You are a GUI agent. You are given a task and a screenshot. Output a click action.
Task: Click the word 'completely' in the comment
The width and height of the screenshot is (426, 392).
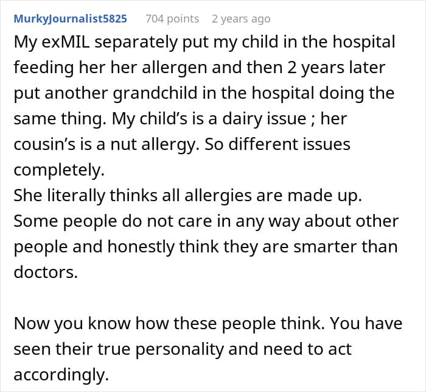[x=58, y=170]
